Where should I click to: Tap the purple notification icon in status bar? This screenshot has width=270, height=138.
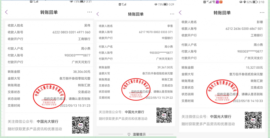[217, 2]
